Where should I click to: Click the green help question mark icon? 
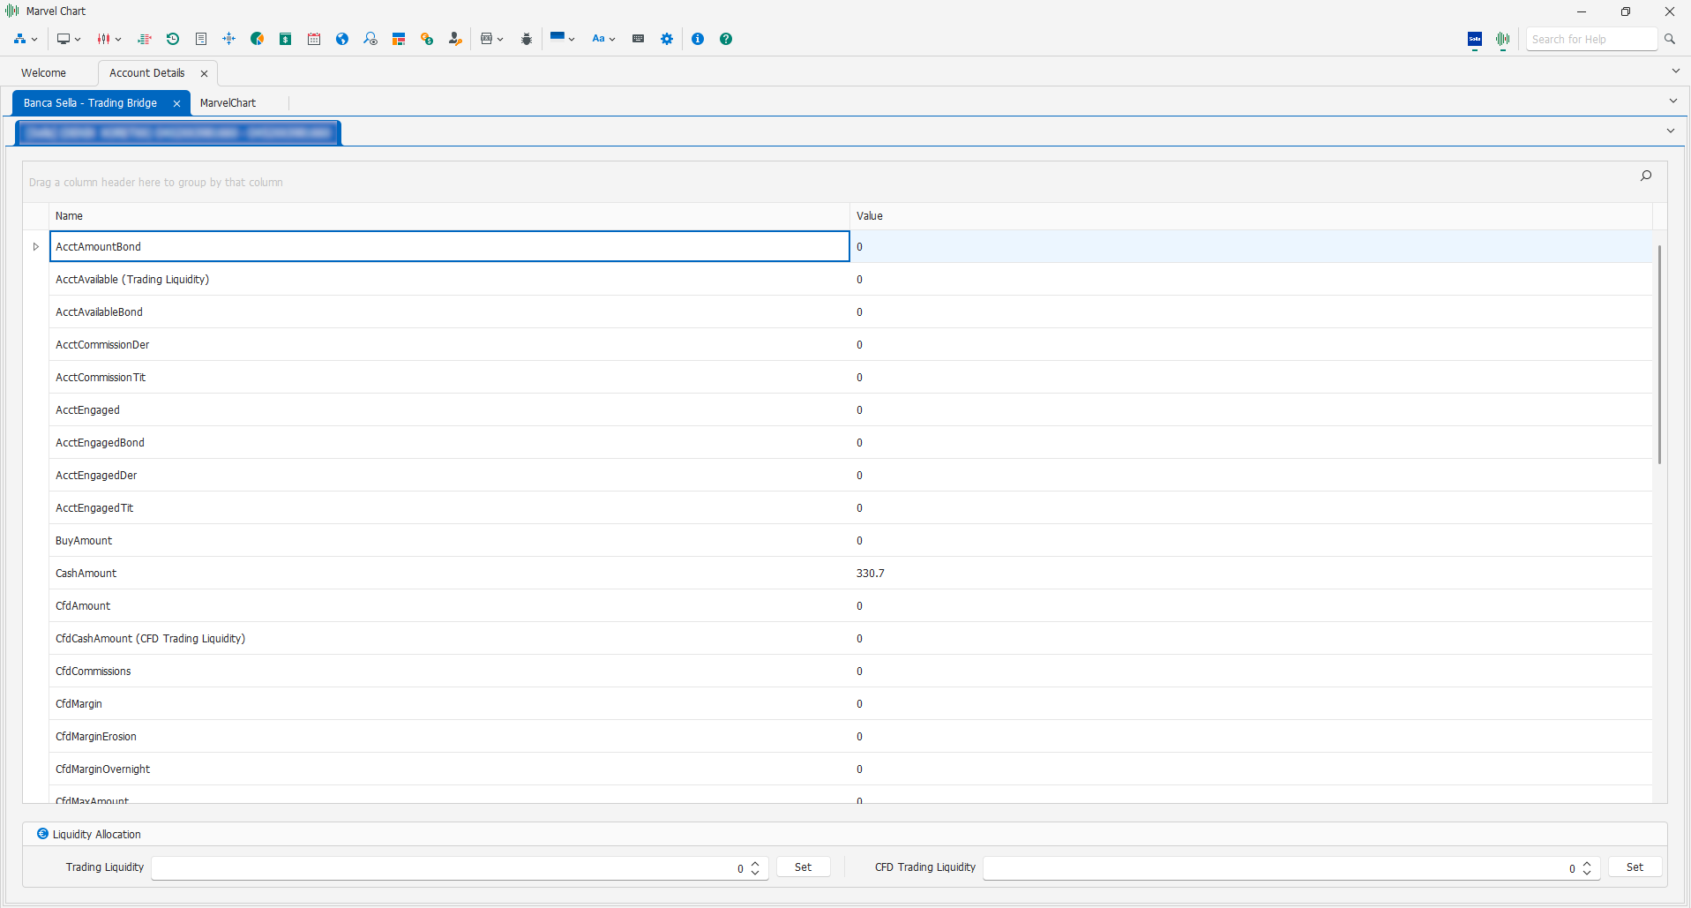click(x=726, y=39)
